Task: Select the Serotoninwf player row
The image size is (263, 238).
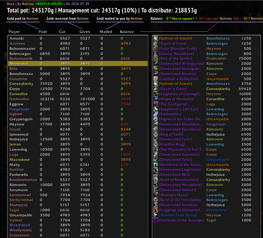Action: point(78,195)
